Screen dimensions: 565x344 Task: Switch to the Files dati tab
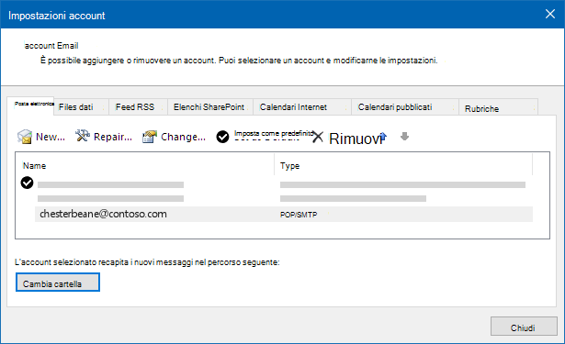pyautogui.click(x=82, y=107)
